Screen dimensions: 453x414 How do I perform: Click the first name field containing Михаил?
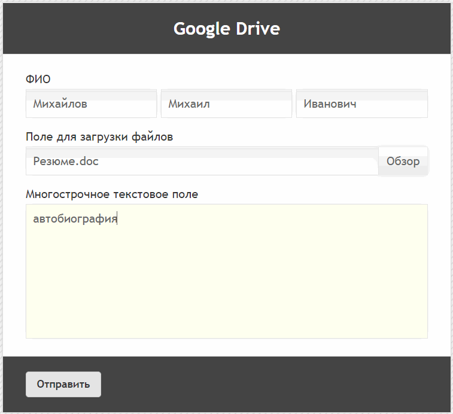(x=226, y=103)
